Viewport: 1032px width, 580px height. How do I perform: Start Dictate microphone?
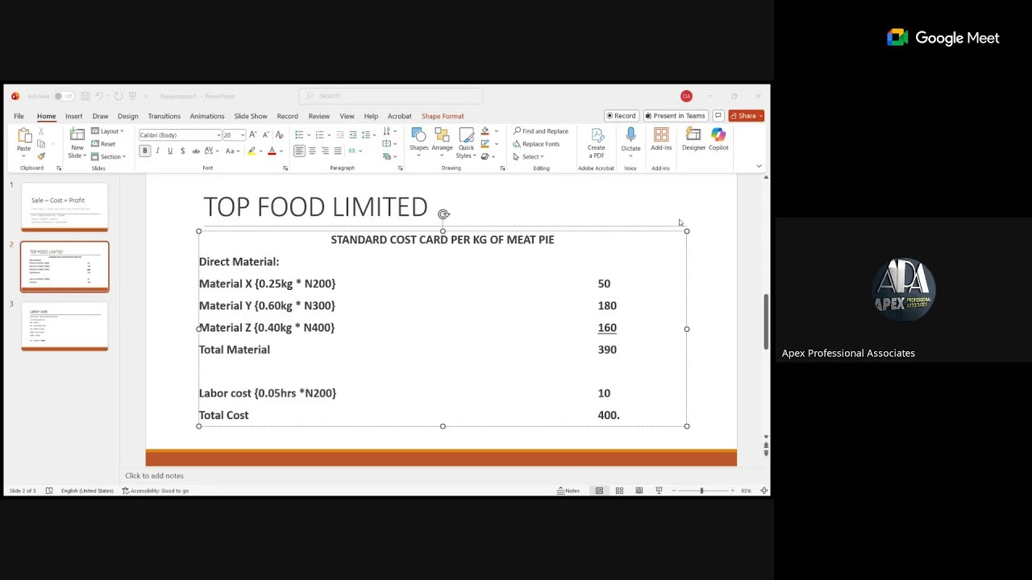(630, 140)
